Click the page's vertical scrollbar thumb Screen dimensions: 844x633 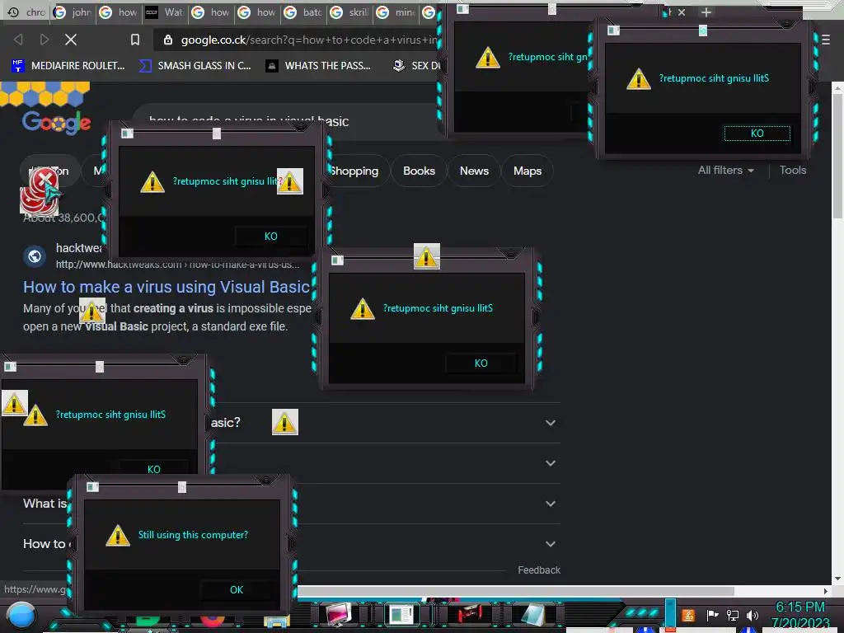tap(837, 156)
